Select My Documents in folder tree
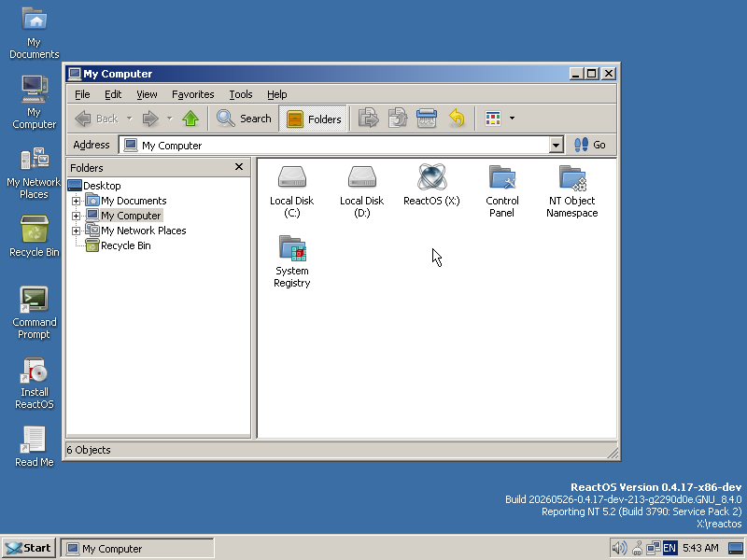This screenshot has height=560, width=747. coord(134,201)
